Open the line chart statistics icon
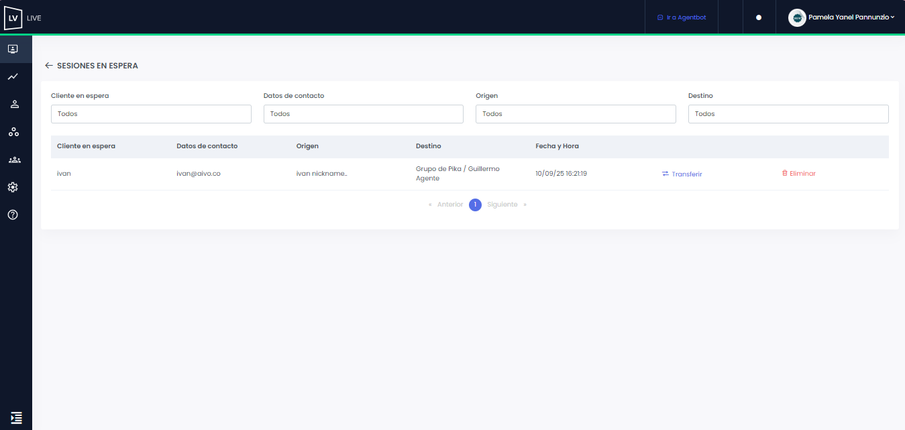Image resolution: width=905 pixels, height=430 pixels. click(13, 77)
